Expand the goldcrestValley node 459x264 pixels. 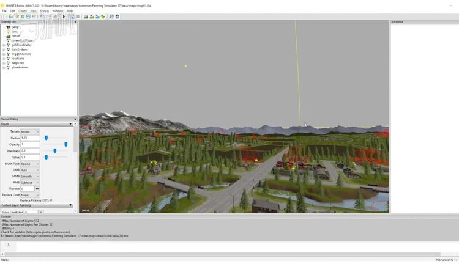coord(4,45)
